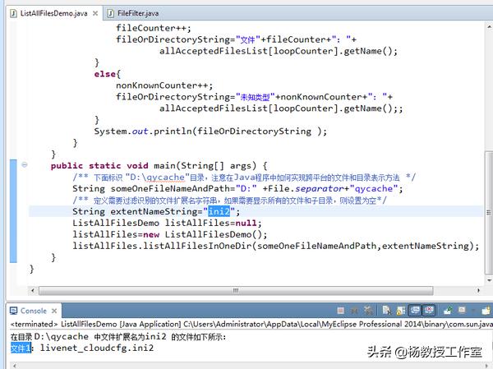493x369 pixels.
Task: Click the "文件" string literal in code
Action: coord(248,39)
